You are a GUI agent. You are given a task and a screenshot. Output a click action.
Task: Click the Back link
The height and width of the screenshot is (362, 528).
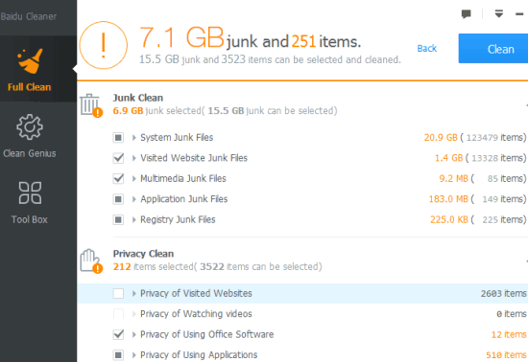coord(426,48)
